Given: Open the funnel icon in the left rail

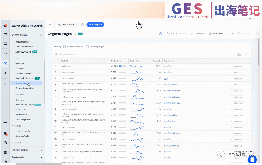Looking at the screenshot, I should point(5,84).
